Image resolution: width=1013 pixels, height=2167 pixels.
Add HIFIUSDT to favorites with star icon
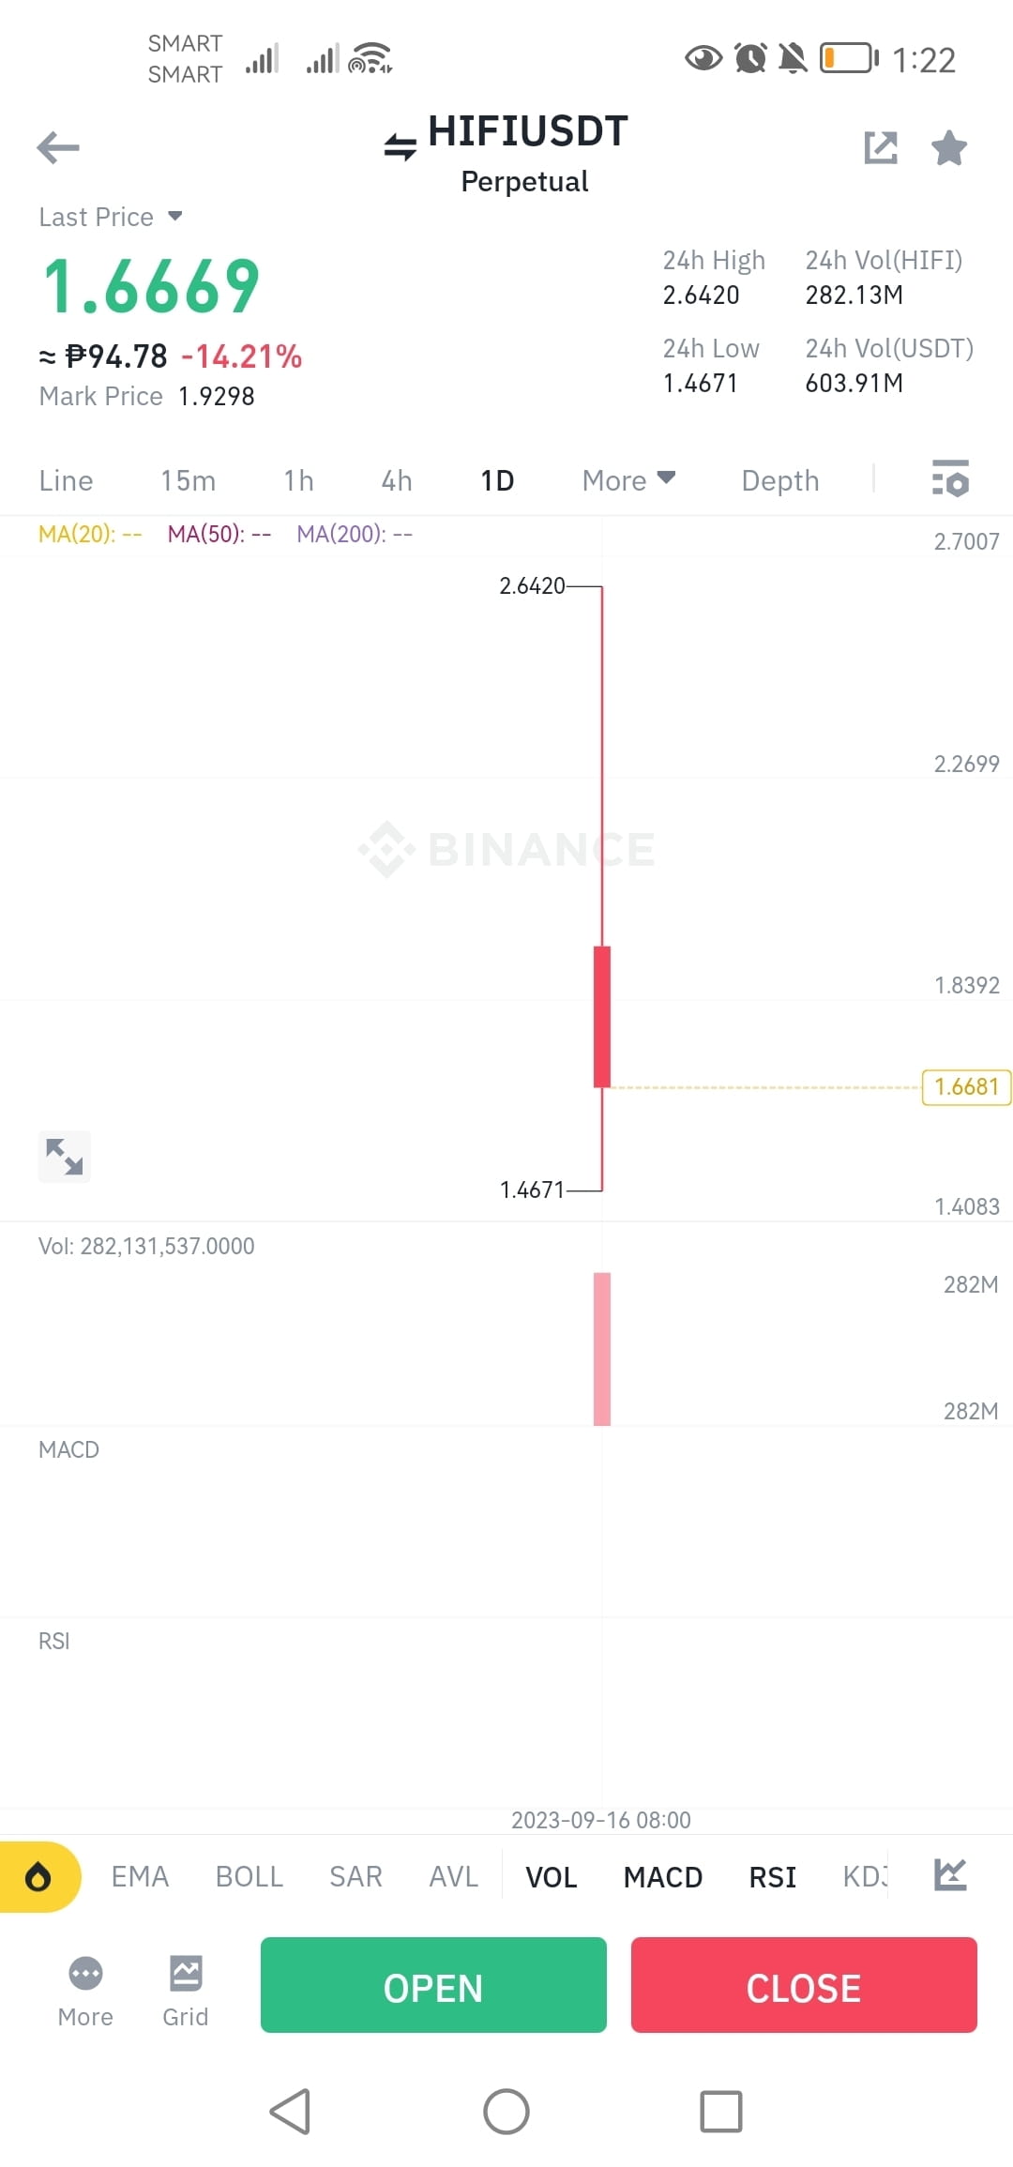point(949,147)
